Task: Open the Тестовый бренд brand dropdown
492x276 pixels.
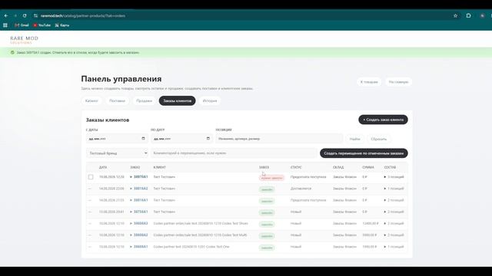Action: (x=118, y=153)
